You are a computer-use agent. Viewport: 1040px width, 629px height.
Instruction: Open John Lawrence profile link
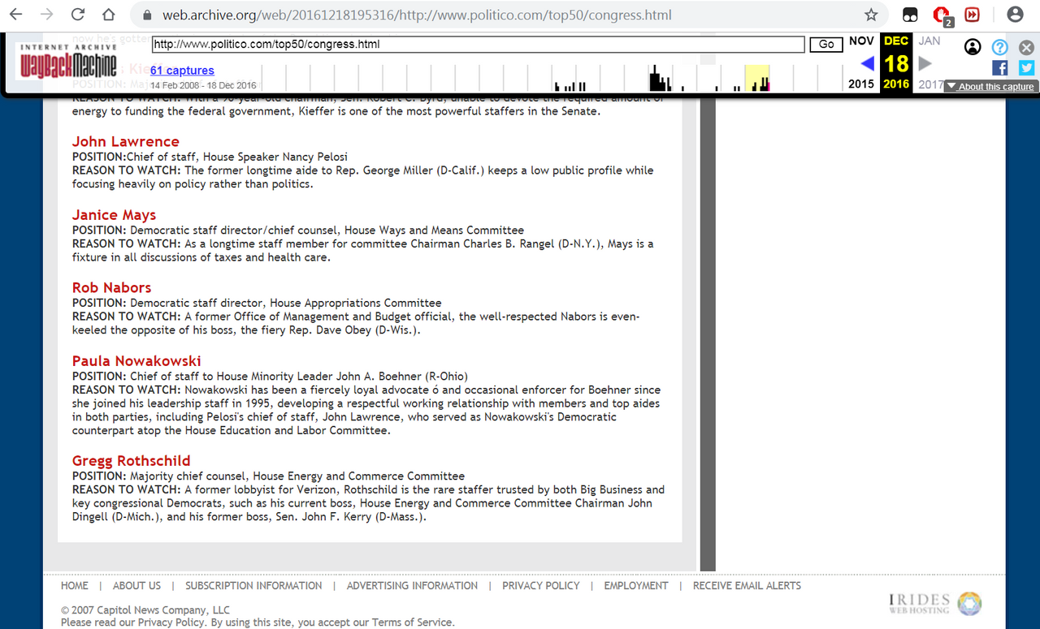(126, 142)
